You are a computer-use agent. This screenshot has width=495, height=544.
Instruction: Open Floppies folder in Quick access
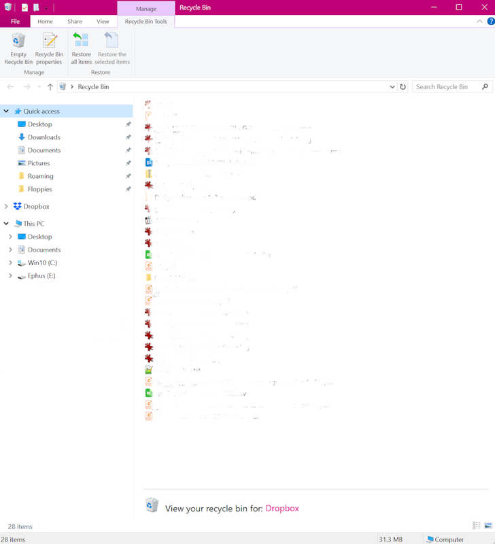pos(40,189)
